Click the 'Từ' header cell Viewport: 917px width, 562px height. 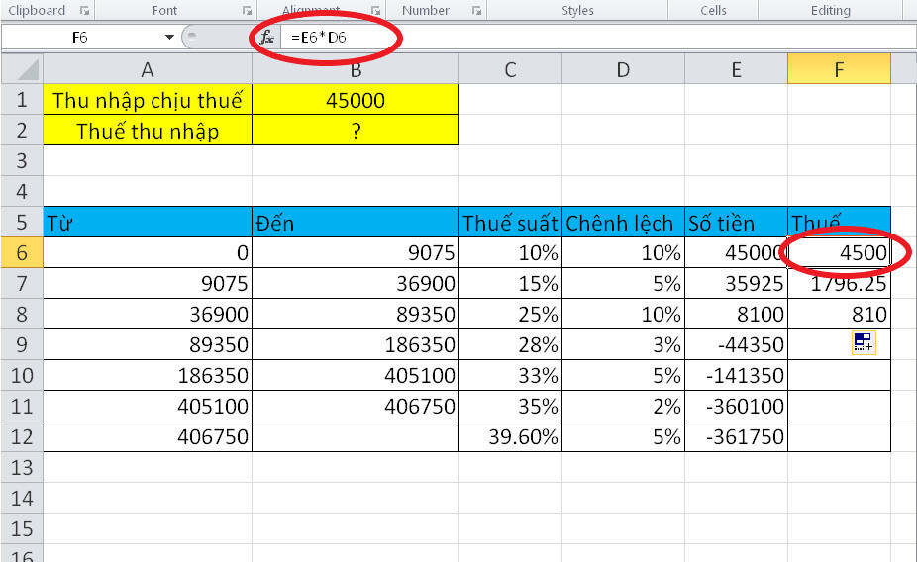click(x=148, y=222)
